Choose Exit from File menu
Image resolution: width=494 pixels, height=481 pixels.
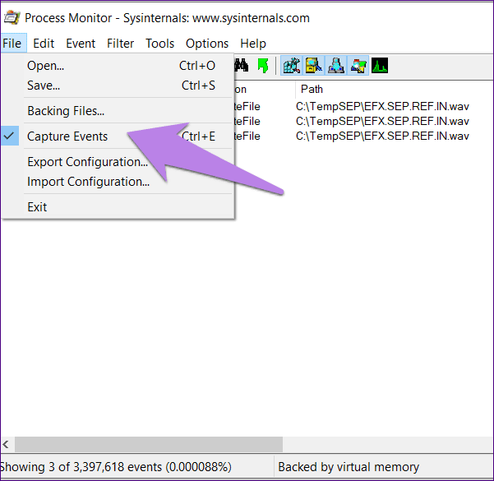pyautogui.click(x=117, y=207)
